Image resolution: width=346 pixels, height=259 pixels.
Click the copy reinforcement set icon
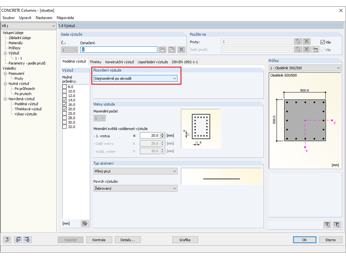click(172, 50)
